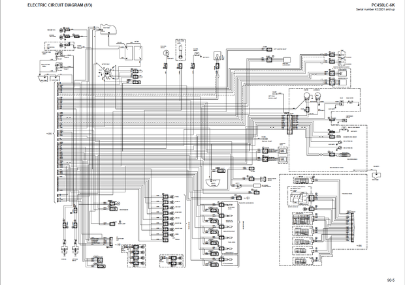Select the isolated small sensor component

point(376,173)
